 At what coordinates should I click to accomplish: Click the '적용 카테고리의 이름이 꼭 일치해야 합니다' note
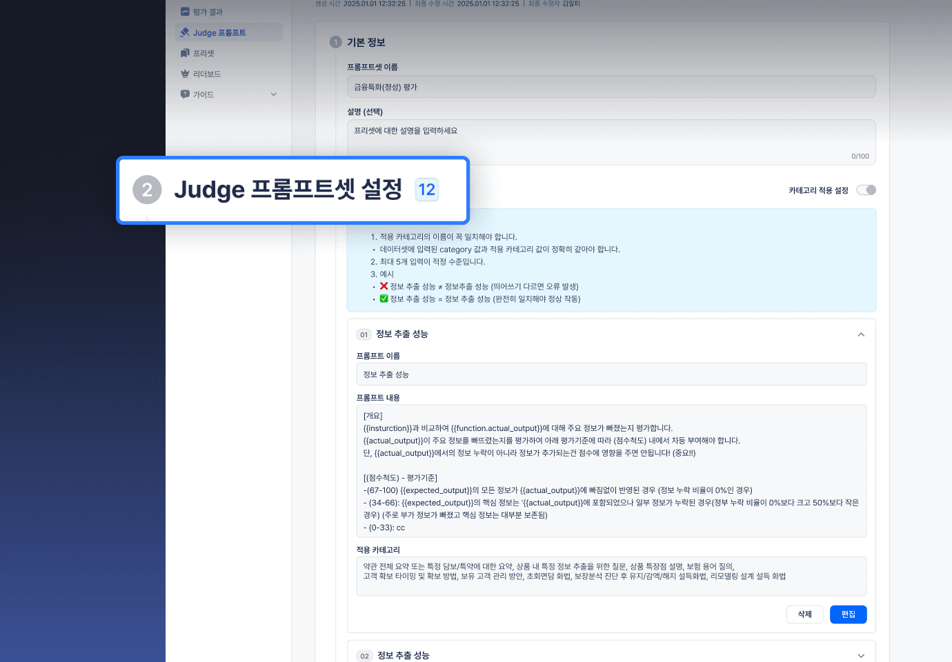[x=444, y=237]
